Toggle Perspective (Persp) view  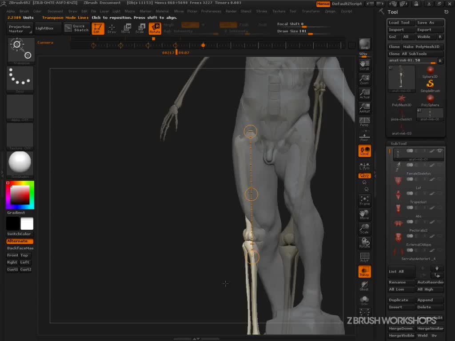click(x=364, y=122)
